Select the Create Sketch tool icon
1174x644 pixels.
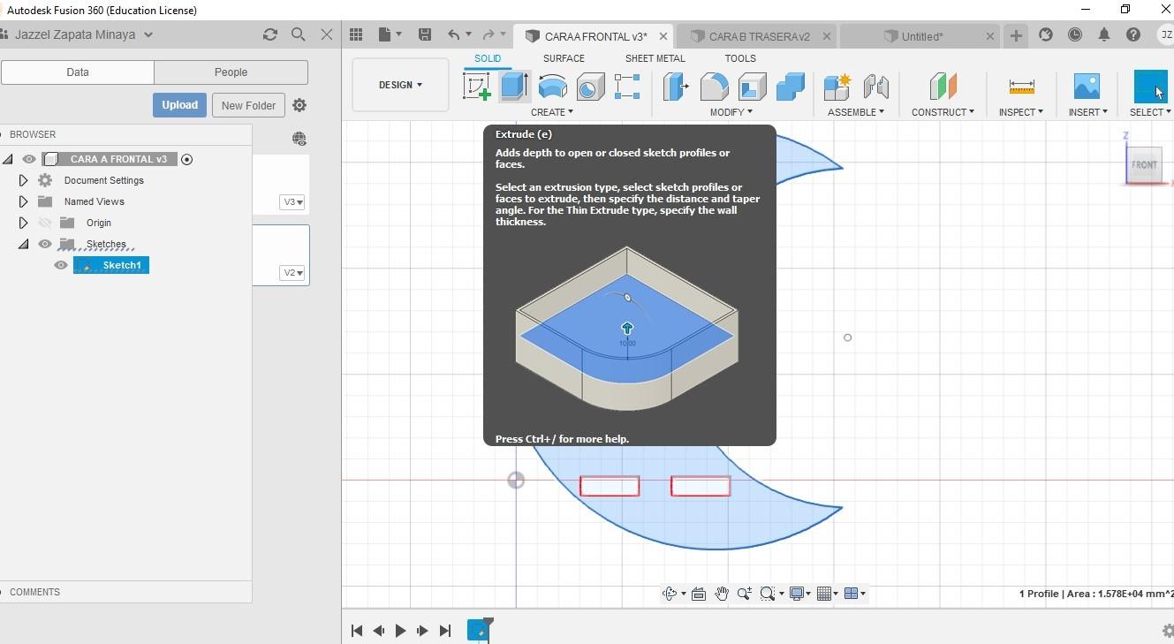tap(477, 87)
